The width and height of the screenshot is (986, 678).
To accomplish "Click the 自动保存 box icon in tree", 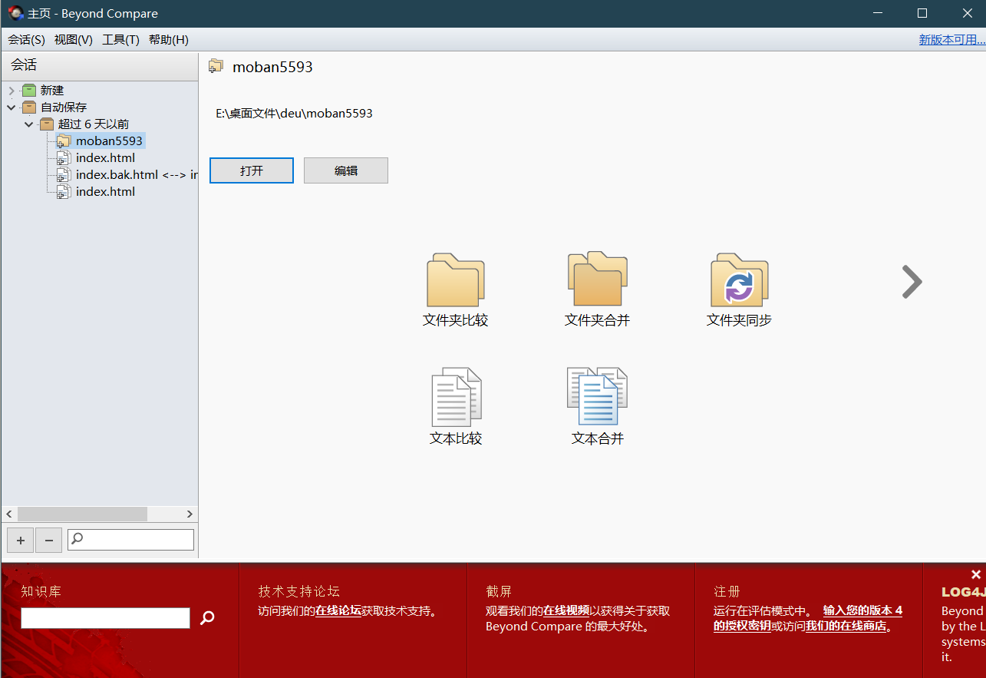I will click(29, 107).
